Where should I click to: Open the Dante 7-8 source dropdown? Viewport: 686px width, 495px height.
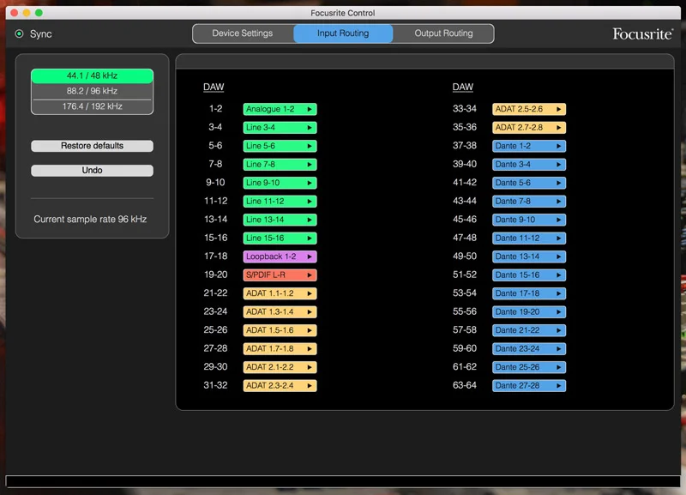coord(529,202)
